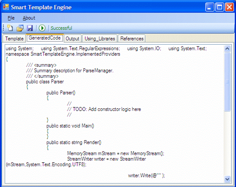Open the Using_Libraries tab

point(100,39)
